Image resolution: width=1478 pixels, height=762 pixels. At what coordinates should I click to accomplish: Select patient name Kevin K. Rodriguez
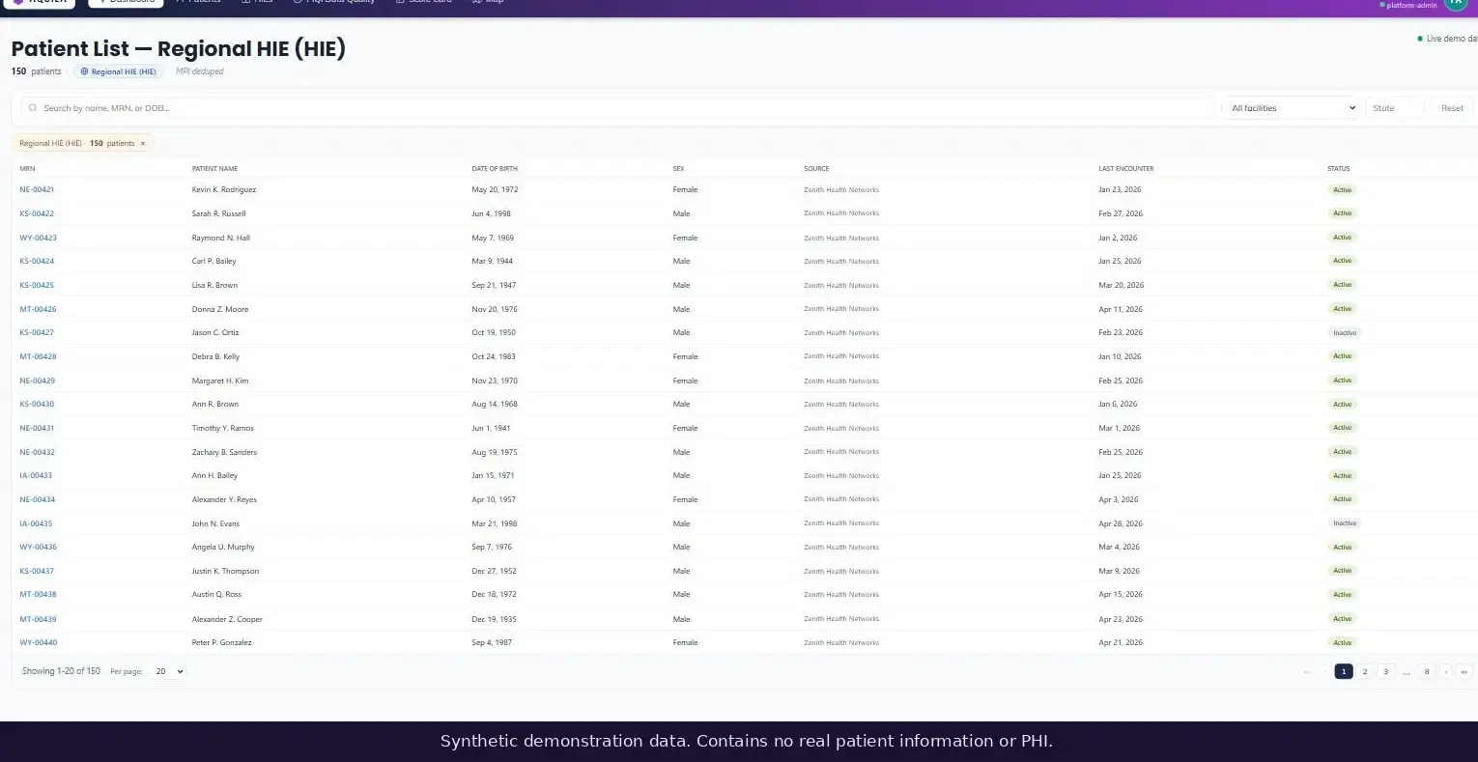(x=224, y=190)
